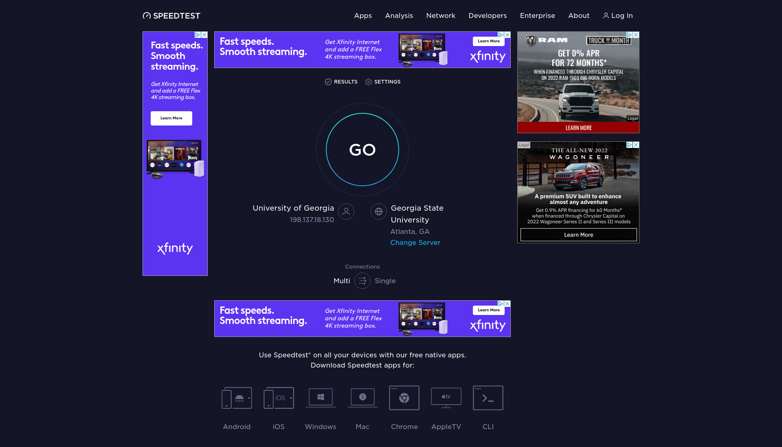This screenshot has height=447, width=782.
Task: Open the Network menu
Action: pyautogui.click(x=441, y=15)
